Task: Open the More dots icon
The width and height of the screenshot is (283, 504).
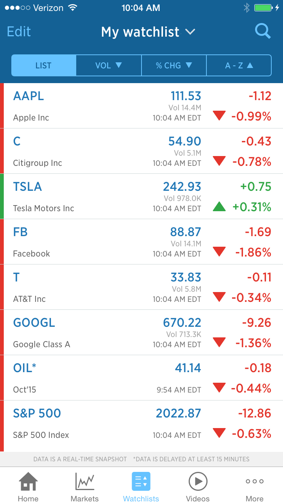Action: pos(255,482)
